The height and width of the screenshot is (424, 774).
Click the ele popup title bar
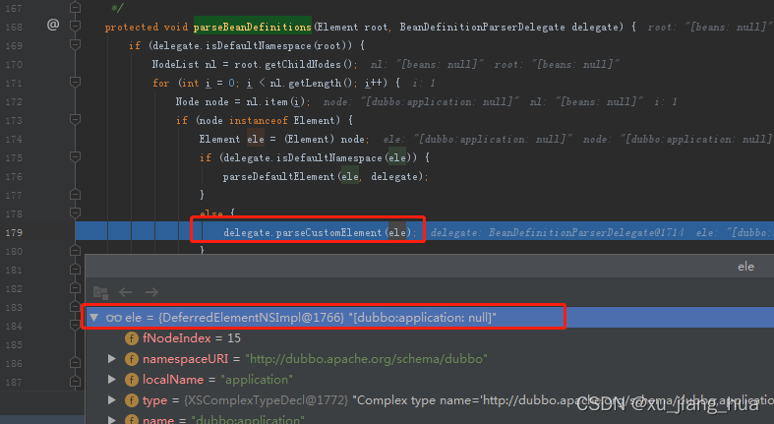(x=430, y=267)
